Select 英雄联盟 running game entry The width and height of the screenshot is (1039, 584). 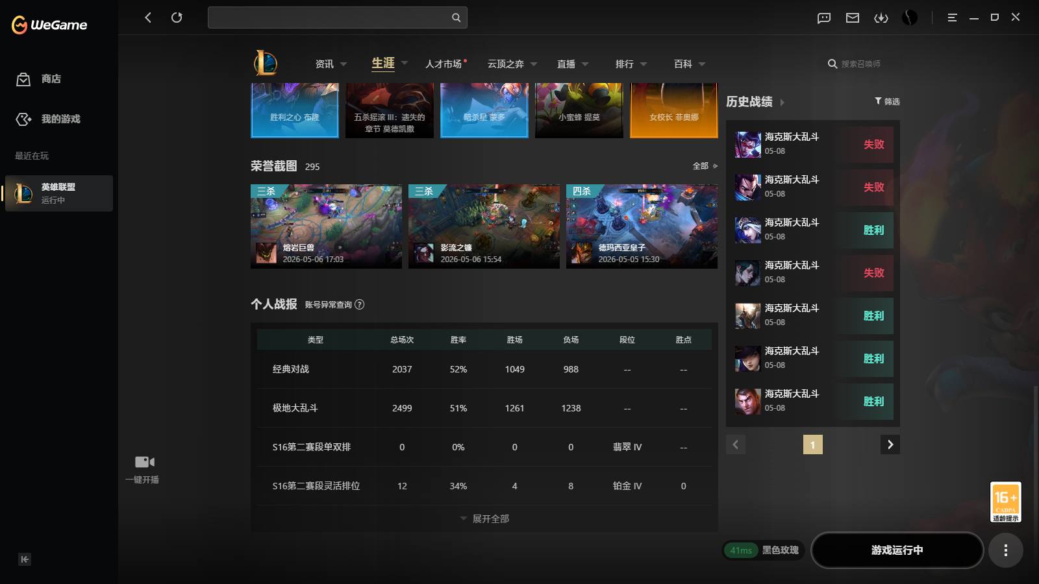[x=59, y=193]
